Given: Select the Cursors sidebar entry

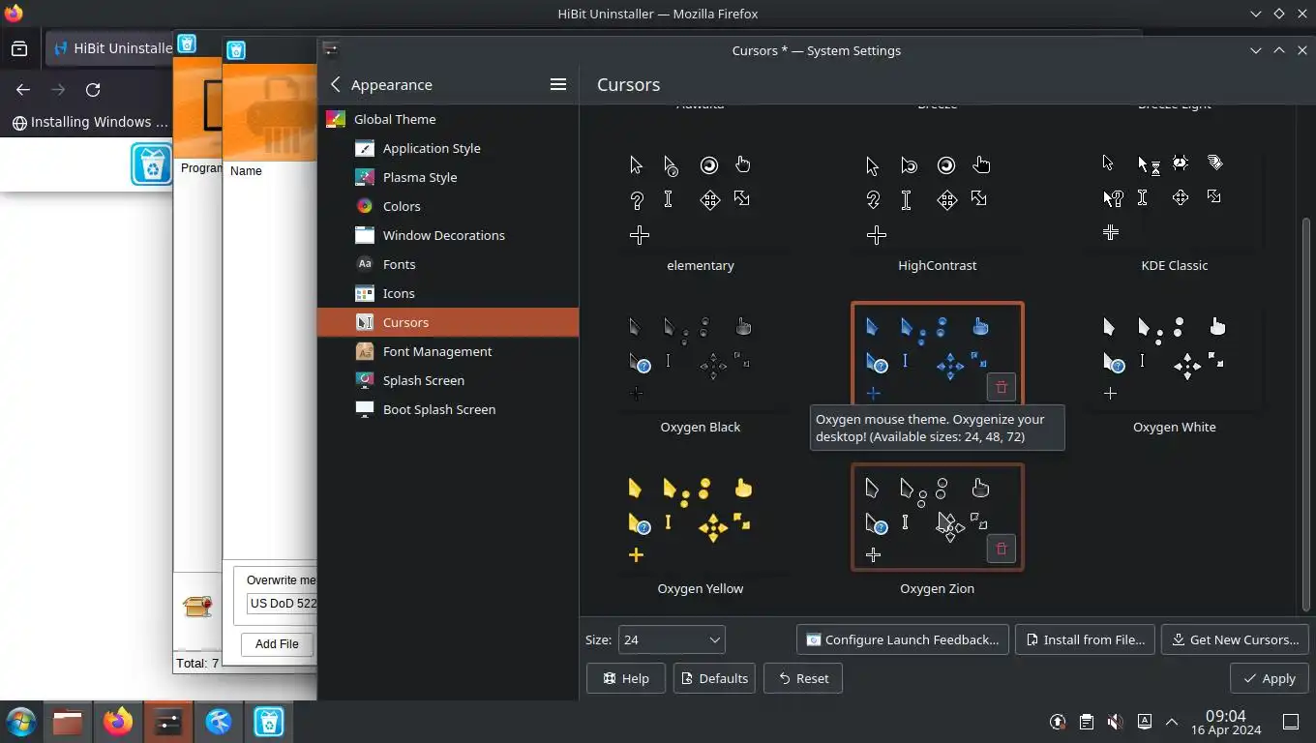Looking at the screenshot, I should tap(448, 322).
